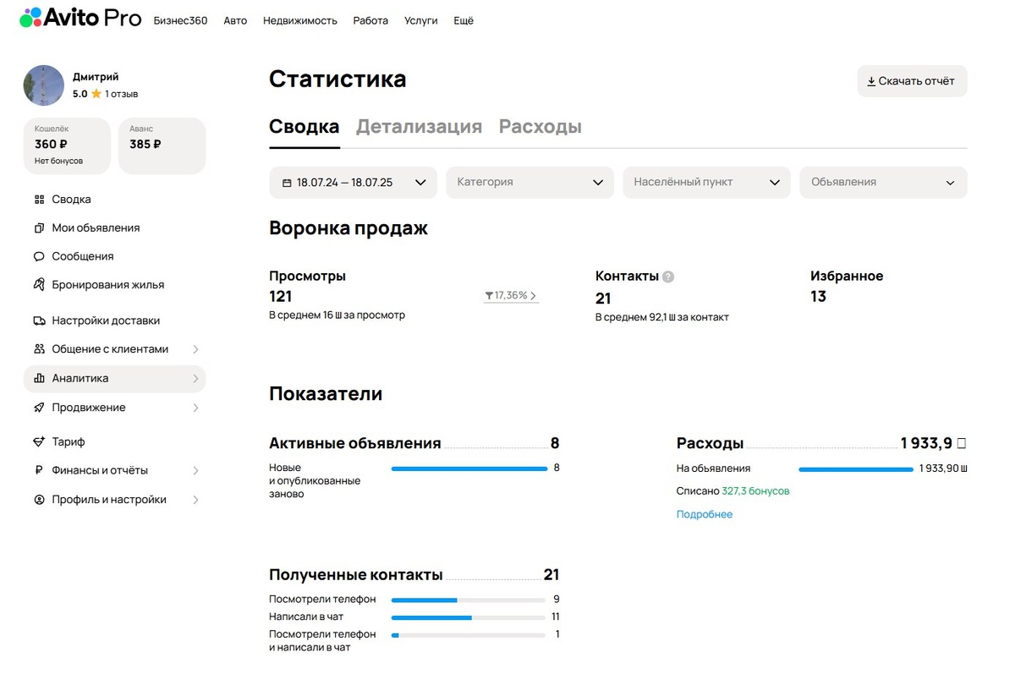Select the Аналитика chart icon

click(39, 378)
